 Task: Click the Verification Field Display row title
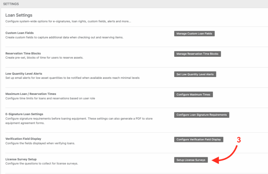23,139
